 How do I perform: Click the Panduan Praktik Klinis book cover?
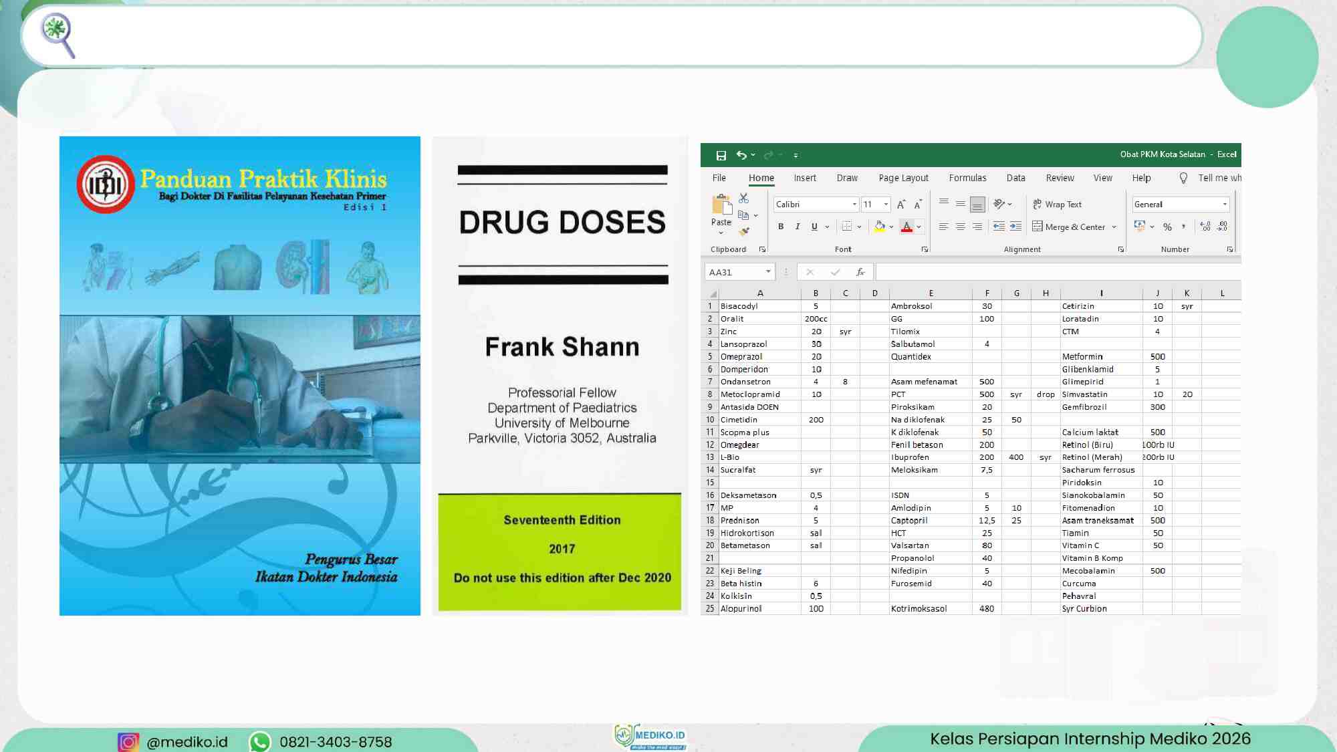click(240, 376)
